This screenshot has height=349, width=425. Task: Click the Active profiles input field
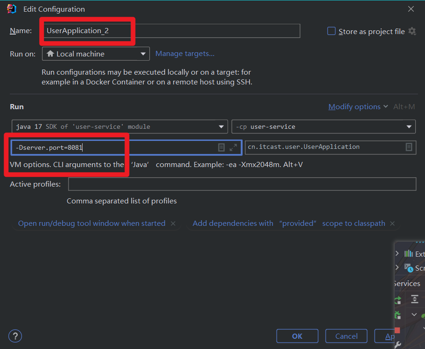click(x=242, y=184)
